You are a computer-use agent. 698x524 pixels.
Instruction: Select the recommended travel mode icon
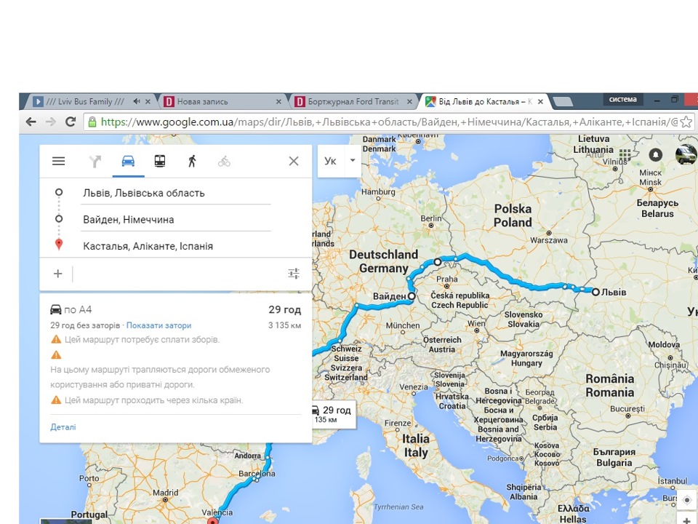point(95,161)
